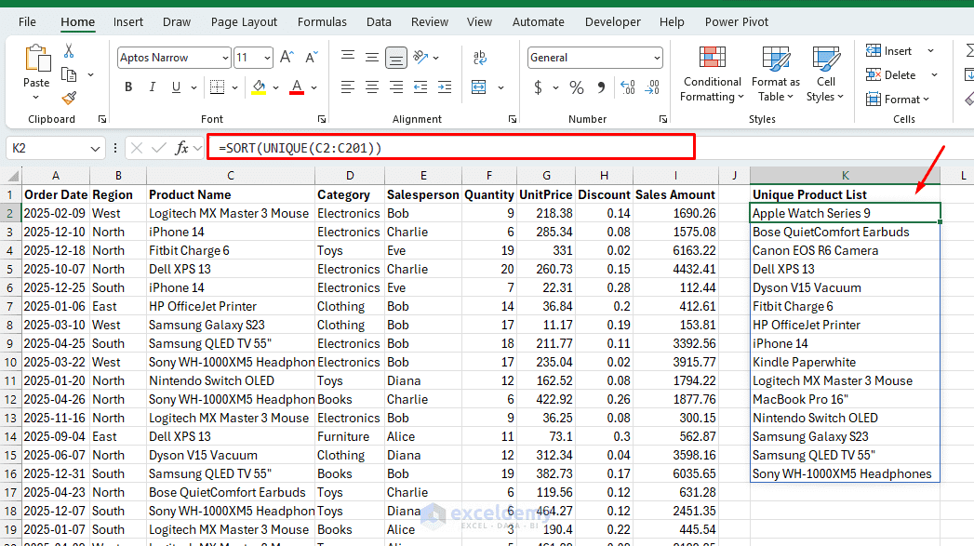
Task: Select row 10 header
Action: tap(10, 362)
